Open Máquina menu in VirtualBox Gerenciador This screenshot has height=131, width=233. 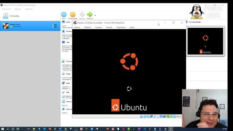(x=18, y=9)
